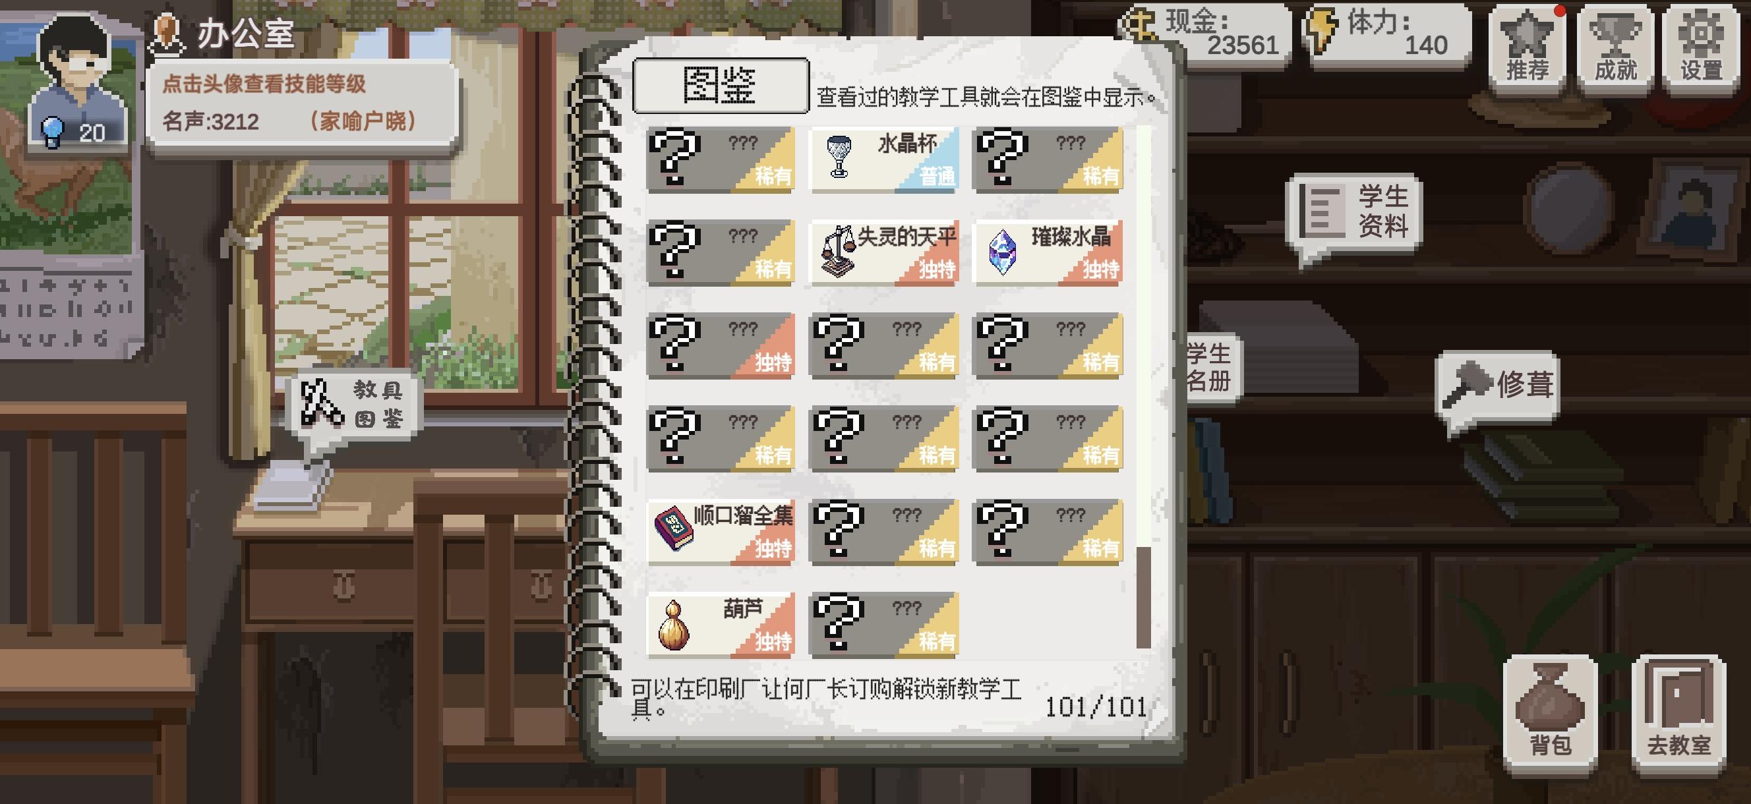Open the 成就 trophy icon
The width and height of the screenshot is (1751, 804).
[x=1615, y=47]
